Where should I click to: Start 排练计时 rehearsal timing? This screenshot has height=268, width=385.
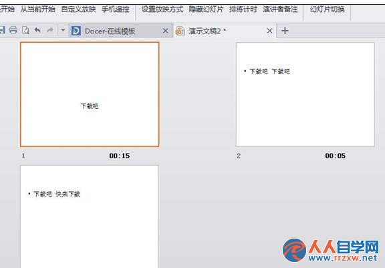243,9
